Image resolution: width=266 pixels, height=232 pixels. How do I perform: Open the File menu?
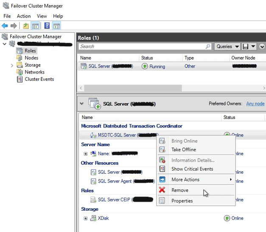point(7,16)
